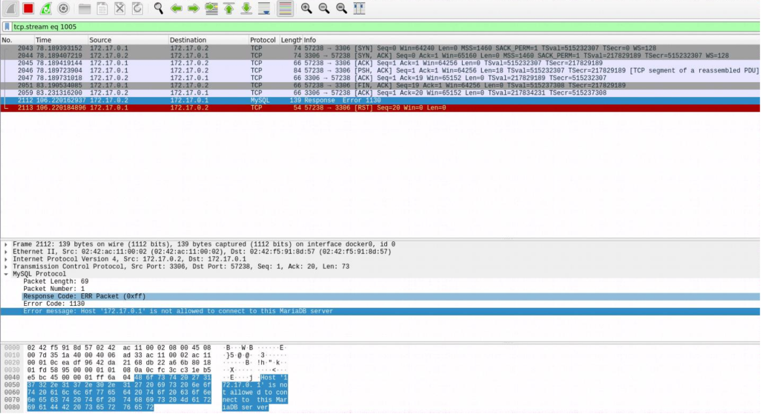
Task: Sort packets by the Protocol column
Action: (x=262, y=40)
